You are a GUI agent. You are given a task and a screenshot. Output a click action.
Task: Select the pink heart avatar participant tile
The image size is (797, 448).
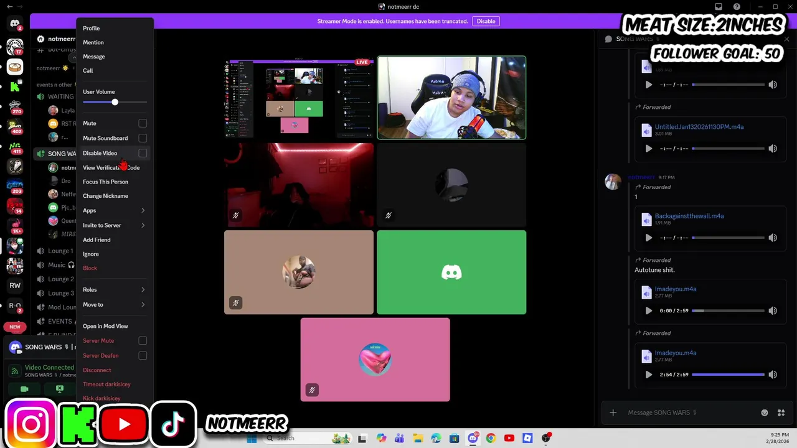click(375, 360)
